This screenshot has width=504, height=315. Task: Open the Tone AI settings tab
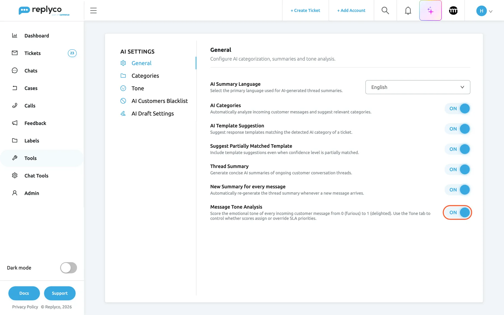[x=137, y=88]
